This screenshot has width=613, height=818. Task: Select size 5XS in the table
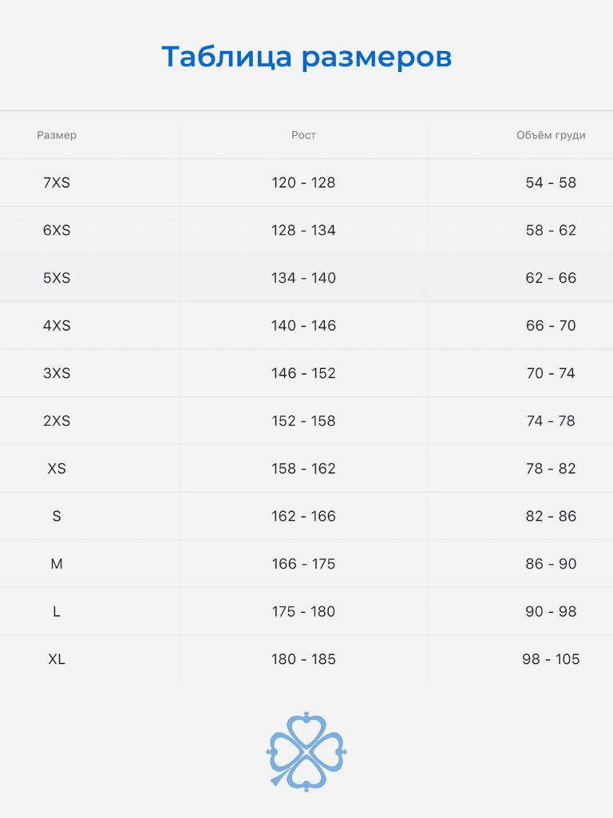57,278
